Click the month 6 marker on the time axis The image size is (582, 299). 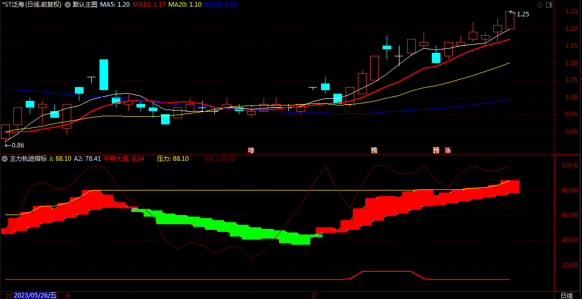tap(69, 295)
